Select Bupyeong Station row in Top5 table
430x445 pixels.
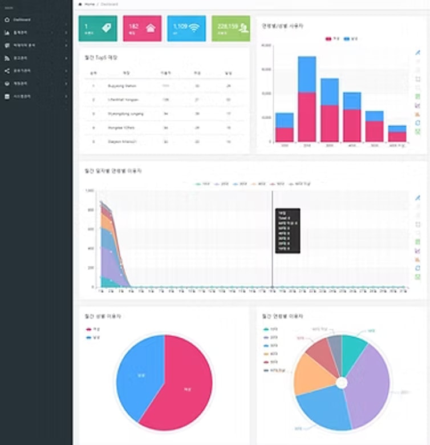[122, 86]
